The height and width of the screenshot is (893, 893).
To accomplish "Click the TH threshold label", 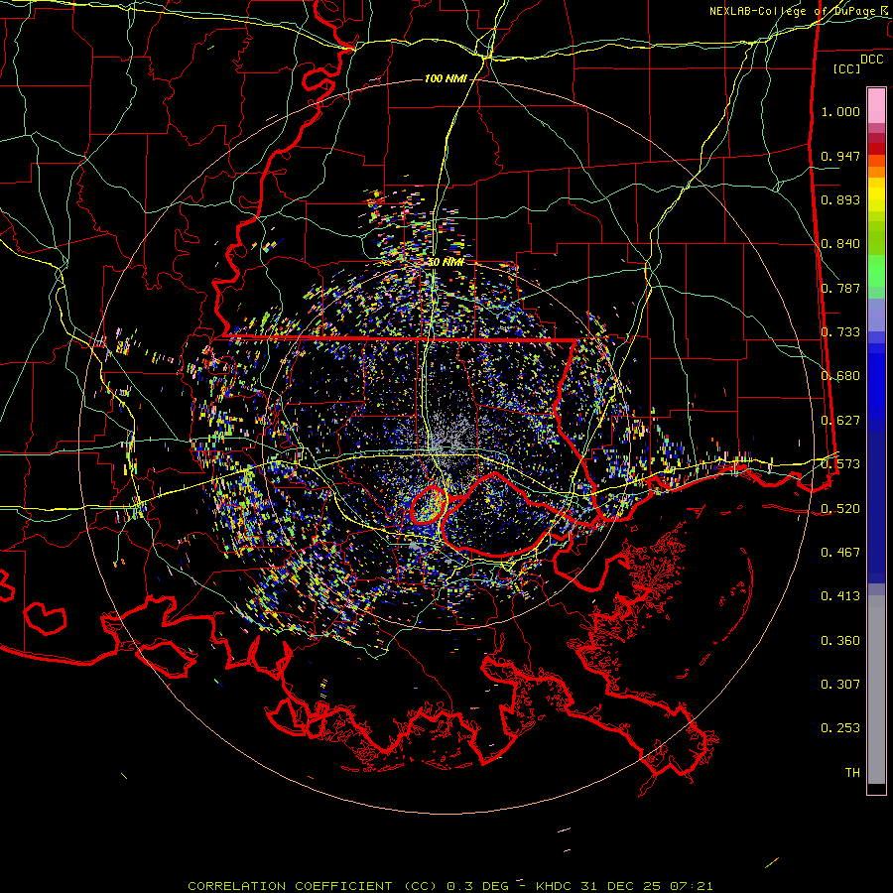I will point(852,773).
